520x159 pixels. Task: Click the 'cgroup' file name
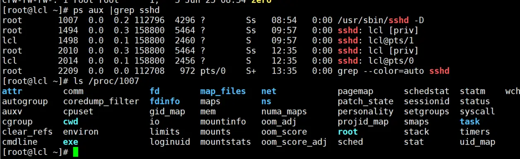[17, 122]
